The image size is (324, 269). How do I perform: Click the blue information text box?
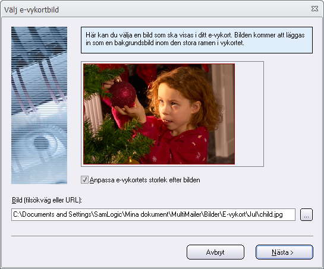197,40
